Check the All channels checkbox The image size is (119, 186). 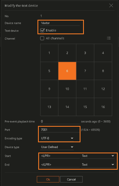pyautogui.click(x=42, y=38)
